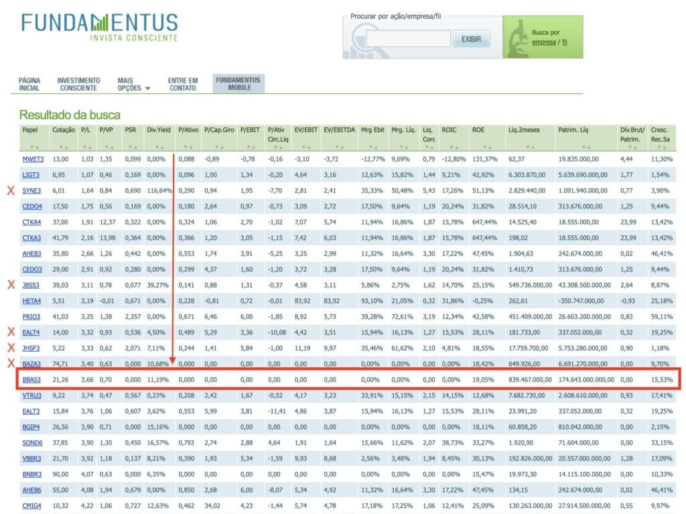
Task: Open the Página Inicial menu item
Action: coord(29,84)
